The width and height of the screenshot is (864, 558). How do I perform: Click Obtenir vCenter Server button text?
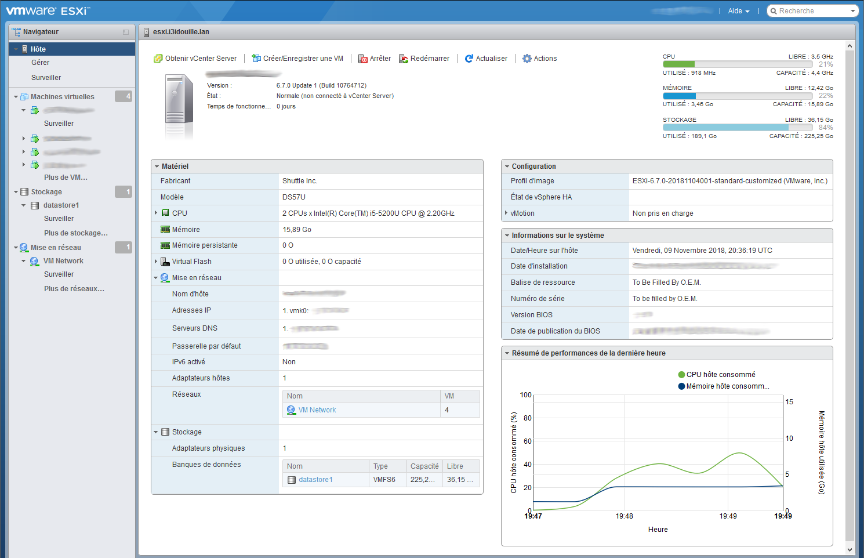pyautogui.click(x=201, y=59)
